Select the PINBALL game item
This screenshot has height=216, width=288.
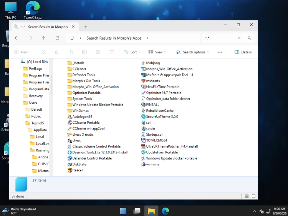(x=150, y=105)
